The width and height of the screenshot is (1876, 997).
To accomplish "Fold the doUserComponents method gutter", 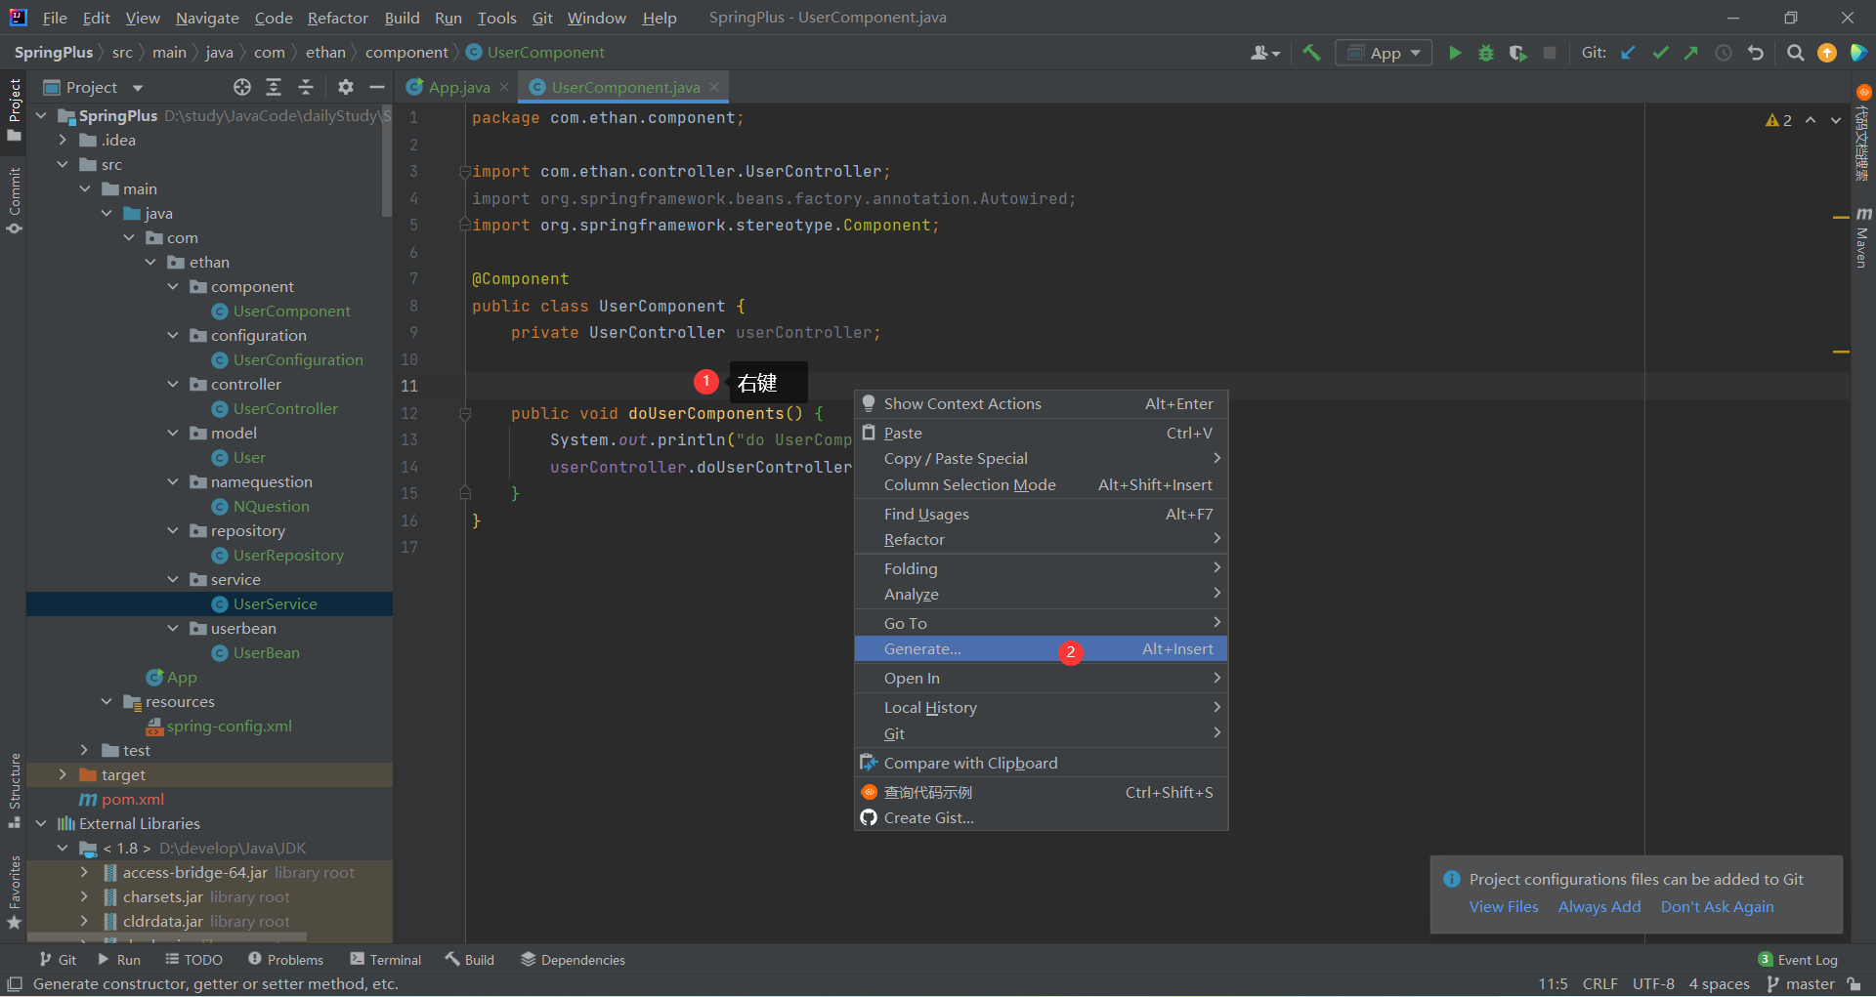I will 465,414.
